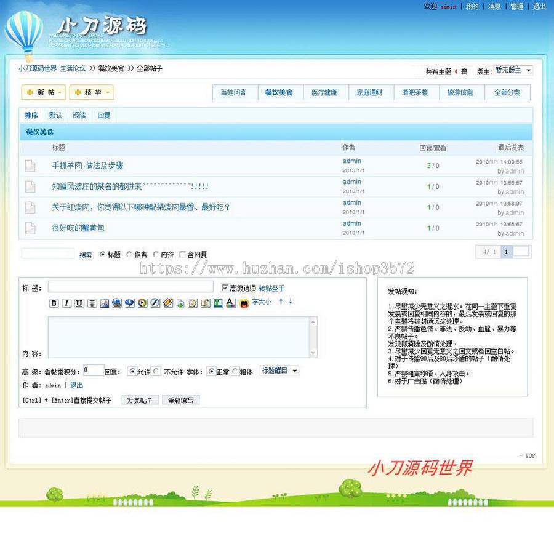Click the center align icon
The height and width of the screenshot is (533, 554).
point(92,303)
